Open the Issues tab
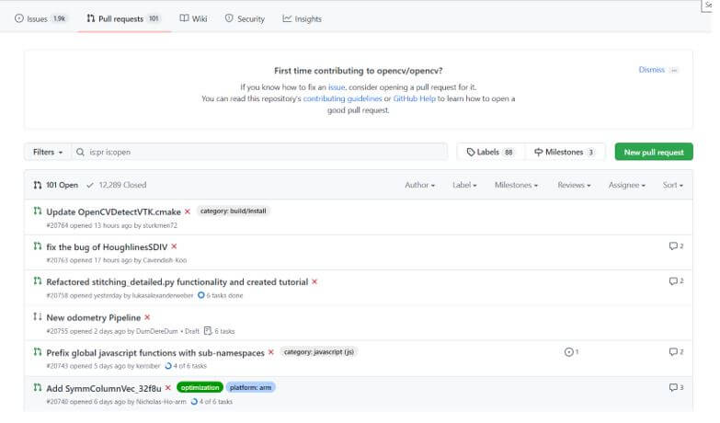 40,18
